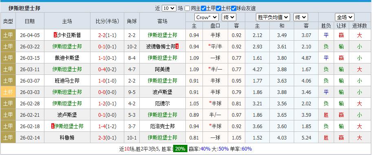This screenshot has width=372, height=155.
Task: Click the home odds 3.66
Action: point(258,127)
